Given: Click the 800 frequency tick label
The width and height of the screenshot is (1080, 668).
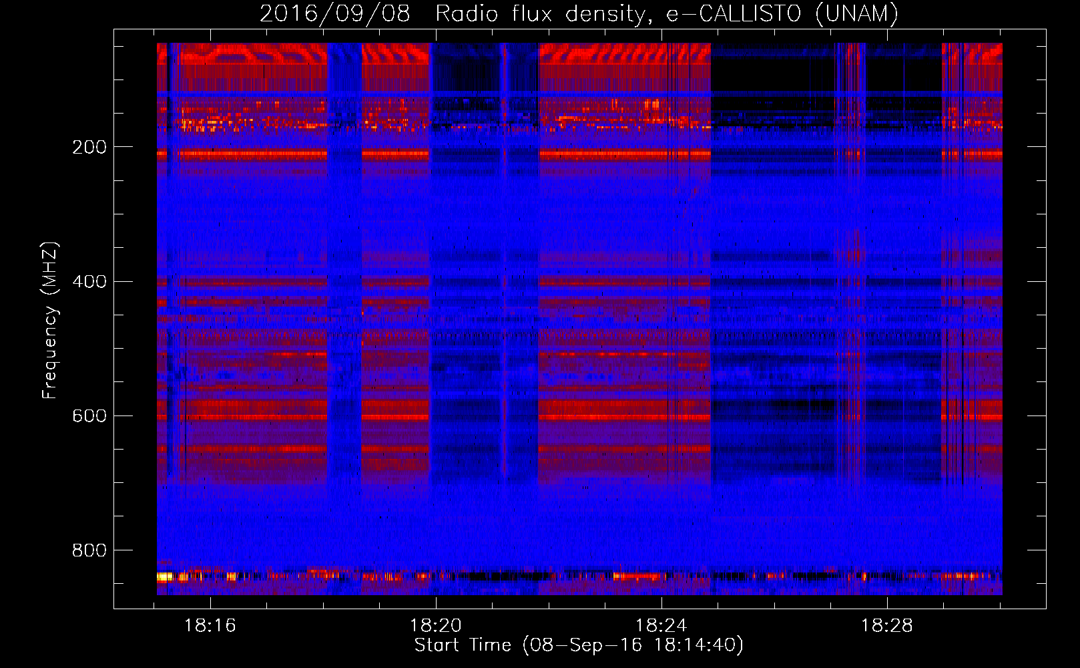Looking at the screenshot, I should (x=89, y=550).
